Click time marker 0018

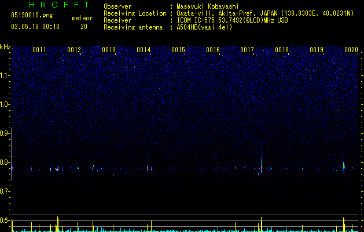point(282,50)
